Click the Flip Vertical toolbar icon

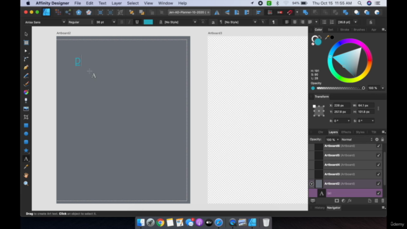click(x=227, y=12)
